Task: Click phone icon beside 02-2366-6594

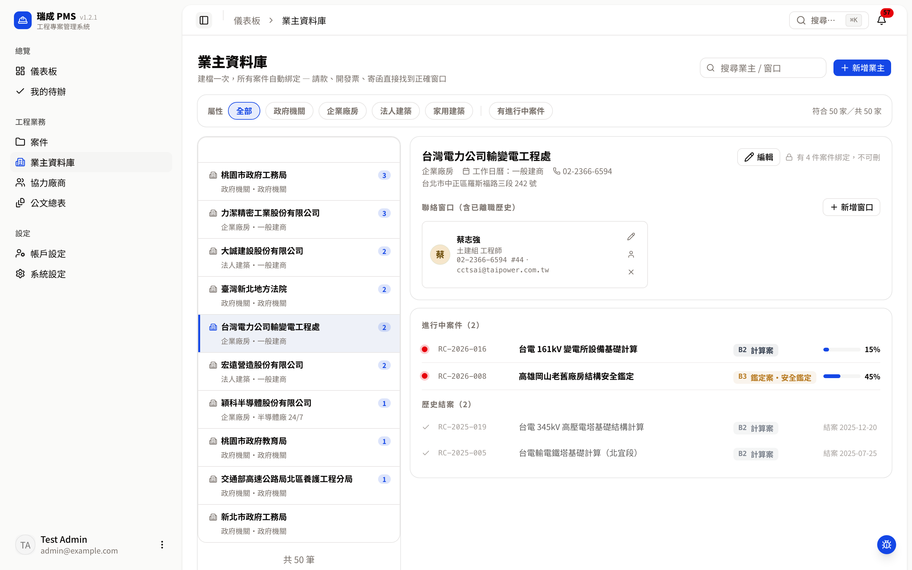Action: (x=556, y=171)
